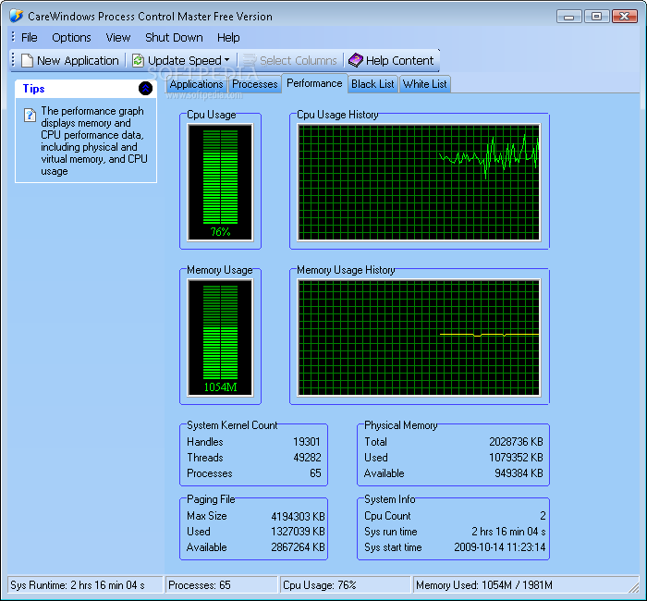Click the Processes: 65 status bar entry

[222, 585]
